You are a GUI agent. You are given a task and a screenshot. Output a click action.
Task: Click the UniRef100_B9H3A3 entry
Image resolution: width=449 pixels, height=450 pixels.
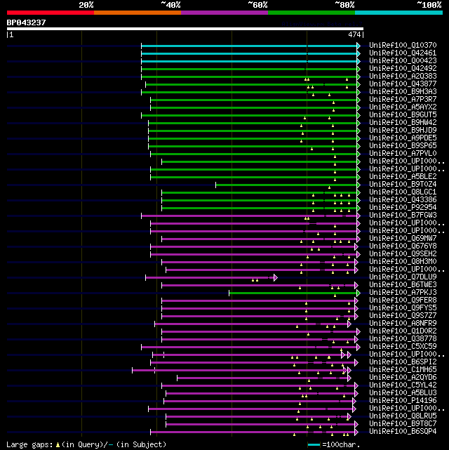[x=403, y=92]
